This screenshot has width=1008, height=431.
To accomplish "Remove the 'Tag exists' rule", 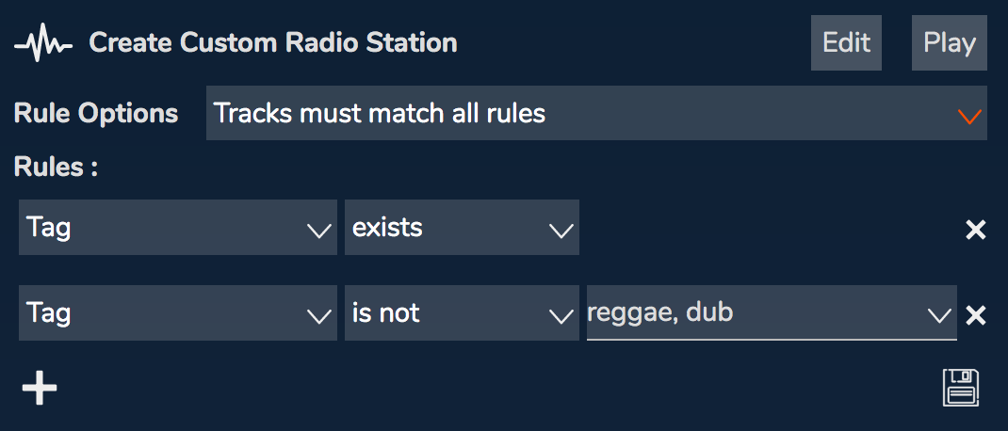I will pyautogui.click(x=976, y=230).
